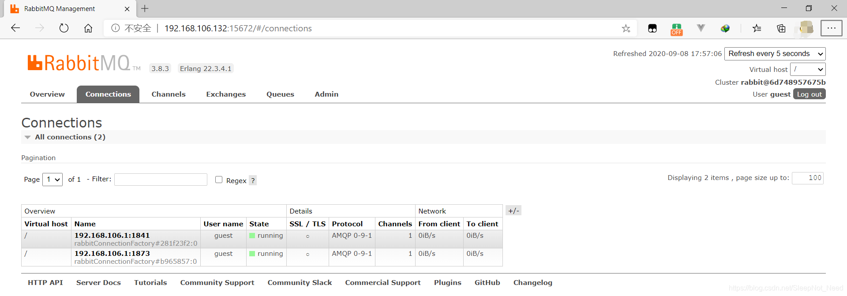Screen dimensions: 847x296
Task: Focus the Filter text field
Action: 161,180
